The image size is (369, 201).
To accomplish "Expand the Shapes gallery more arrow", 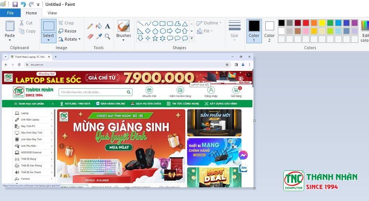I will [192, 38].
